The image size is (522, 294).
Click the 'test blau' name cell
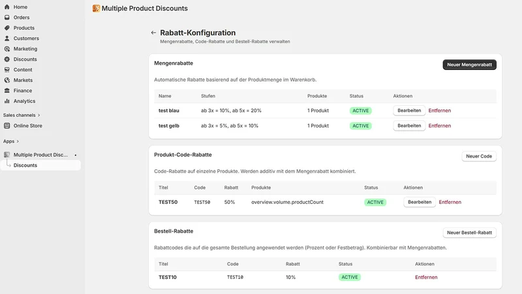click(x=169, y=110)
